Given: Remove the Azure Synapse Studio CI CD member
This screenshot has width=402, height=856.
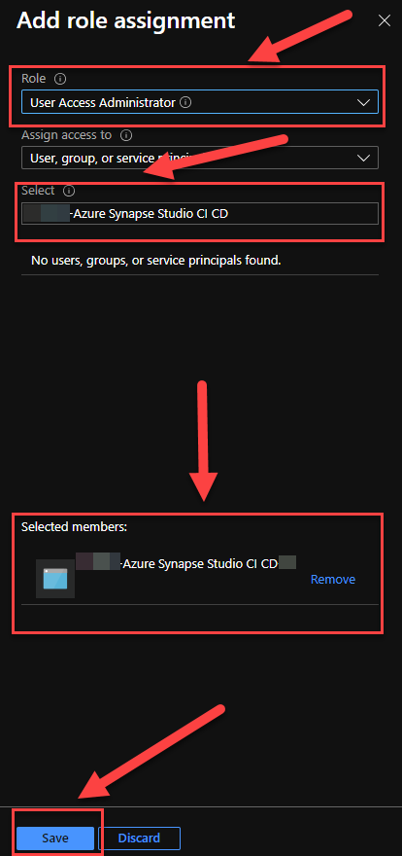Looking at the screenshot, I should (333, 579).
